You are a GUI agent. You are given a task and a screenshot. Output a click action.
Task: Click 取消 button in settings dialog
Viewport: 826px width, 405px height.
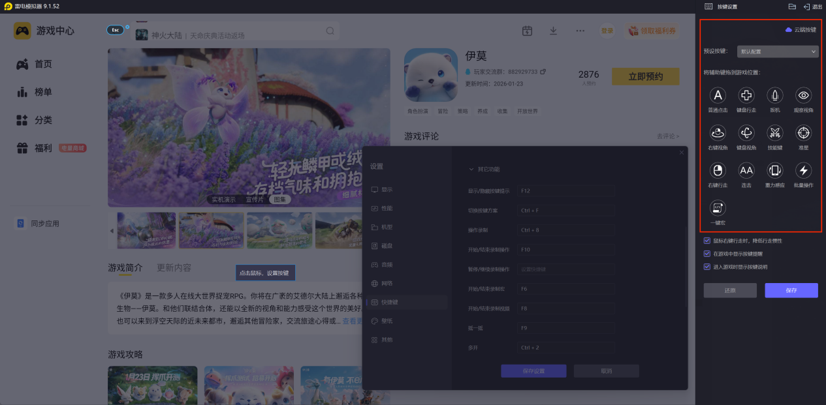[x=606, y=371]
